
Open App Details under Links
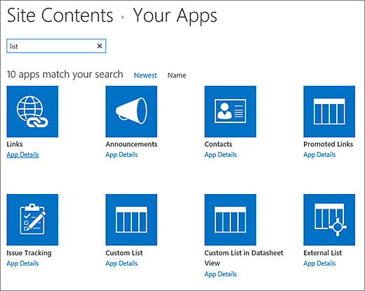(x=22, y=155)
